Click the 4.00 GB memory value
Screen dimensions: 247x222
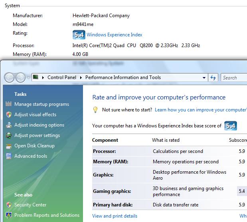tap(80, 54)
